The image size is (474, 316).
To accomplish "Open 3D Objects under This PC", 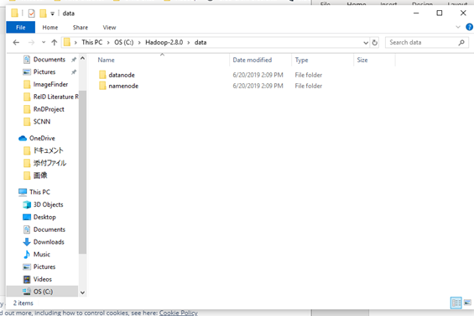I will coord(48,204).
